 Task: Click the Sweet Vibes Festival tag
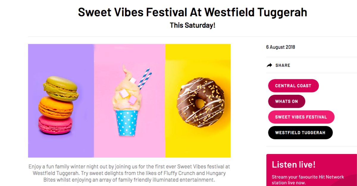(x=301, y=117)
